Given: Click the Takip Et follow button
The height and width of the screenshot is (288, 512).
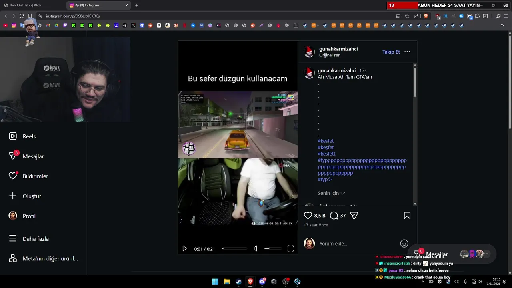Looking at the screenshot, I should click(391, 52).
